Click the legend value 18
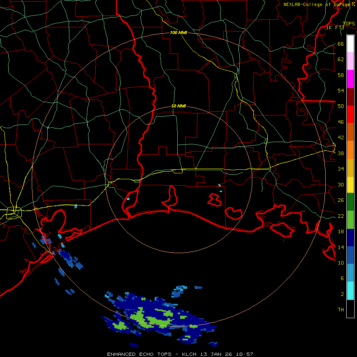 pyautogui.click(x=341, y=232)
